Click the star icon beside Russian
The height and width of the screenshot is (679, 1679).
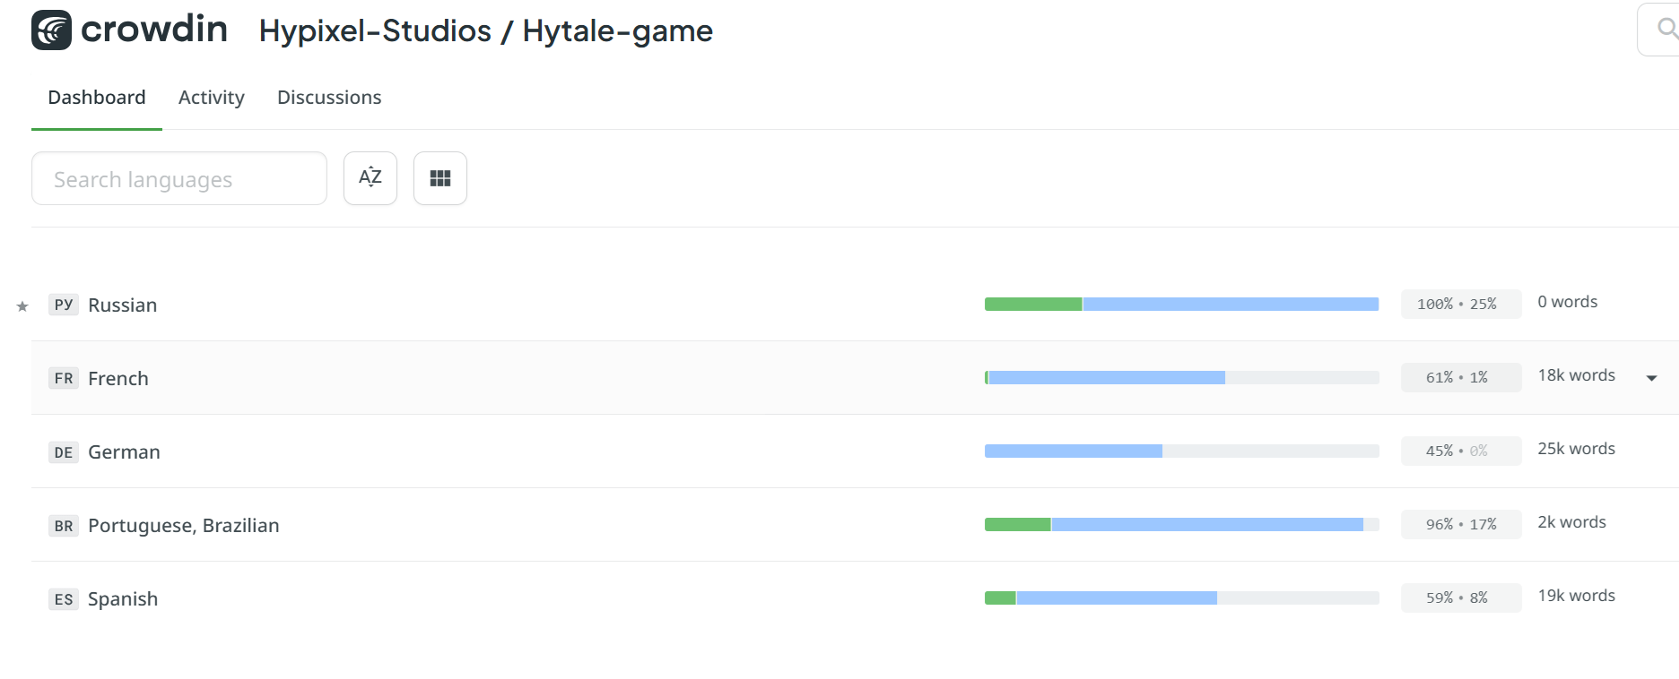click(22, 306)
